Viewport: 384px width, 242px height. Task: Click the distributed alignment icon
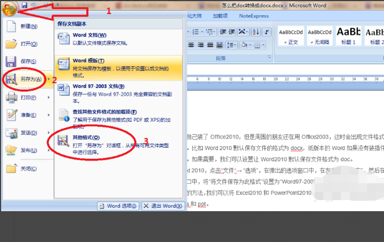pos(220,45)
